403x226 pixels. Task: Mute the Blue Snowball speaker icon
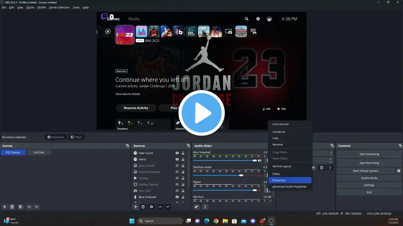coord(260,160)
